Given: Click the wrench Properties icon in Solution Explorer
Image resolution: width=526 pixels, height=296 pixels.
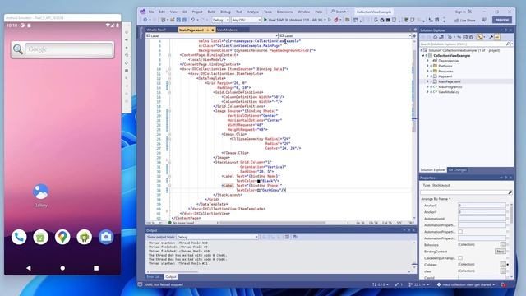Looking at the screenshot, I should [x=491, y=37].
